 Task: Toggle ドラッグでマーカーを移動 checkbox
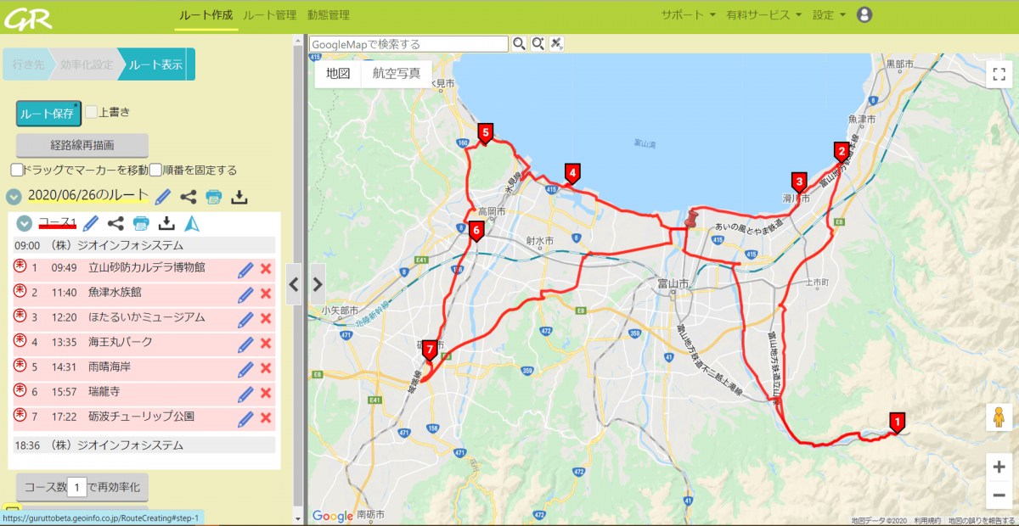17,170
